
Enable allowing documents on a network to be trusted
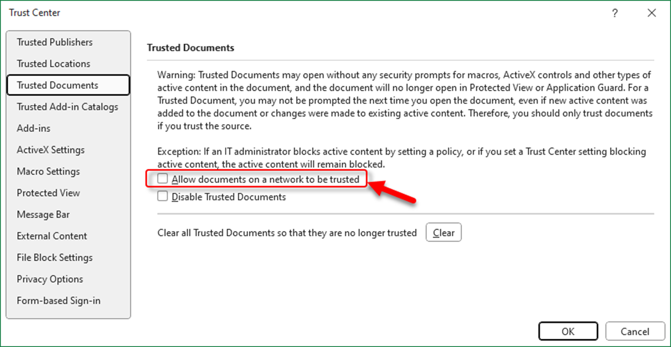163,179
